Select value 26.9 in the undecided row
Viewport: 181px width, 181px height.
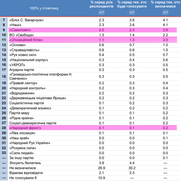pyautogui.click(x=102, y=168)
